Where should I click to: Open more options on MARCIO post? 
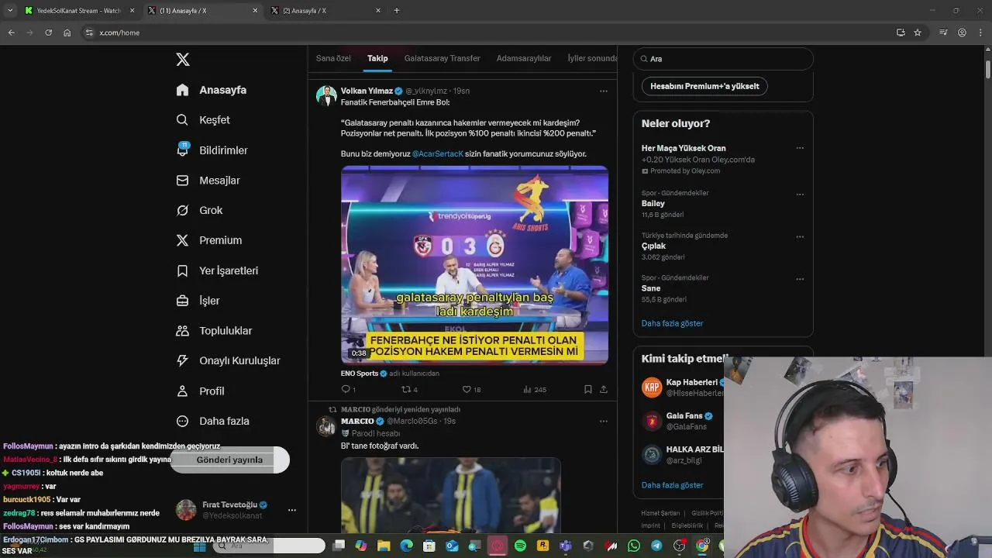(x=603, y=421)
